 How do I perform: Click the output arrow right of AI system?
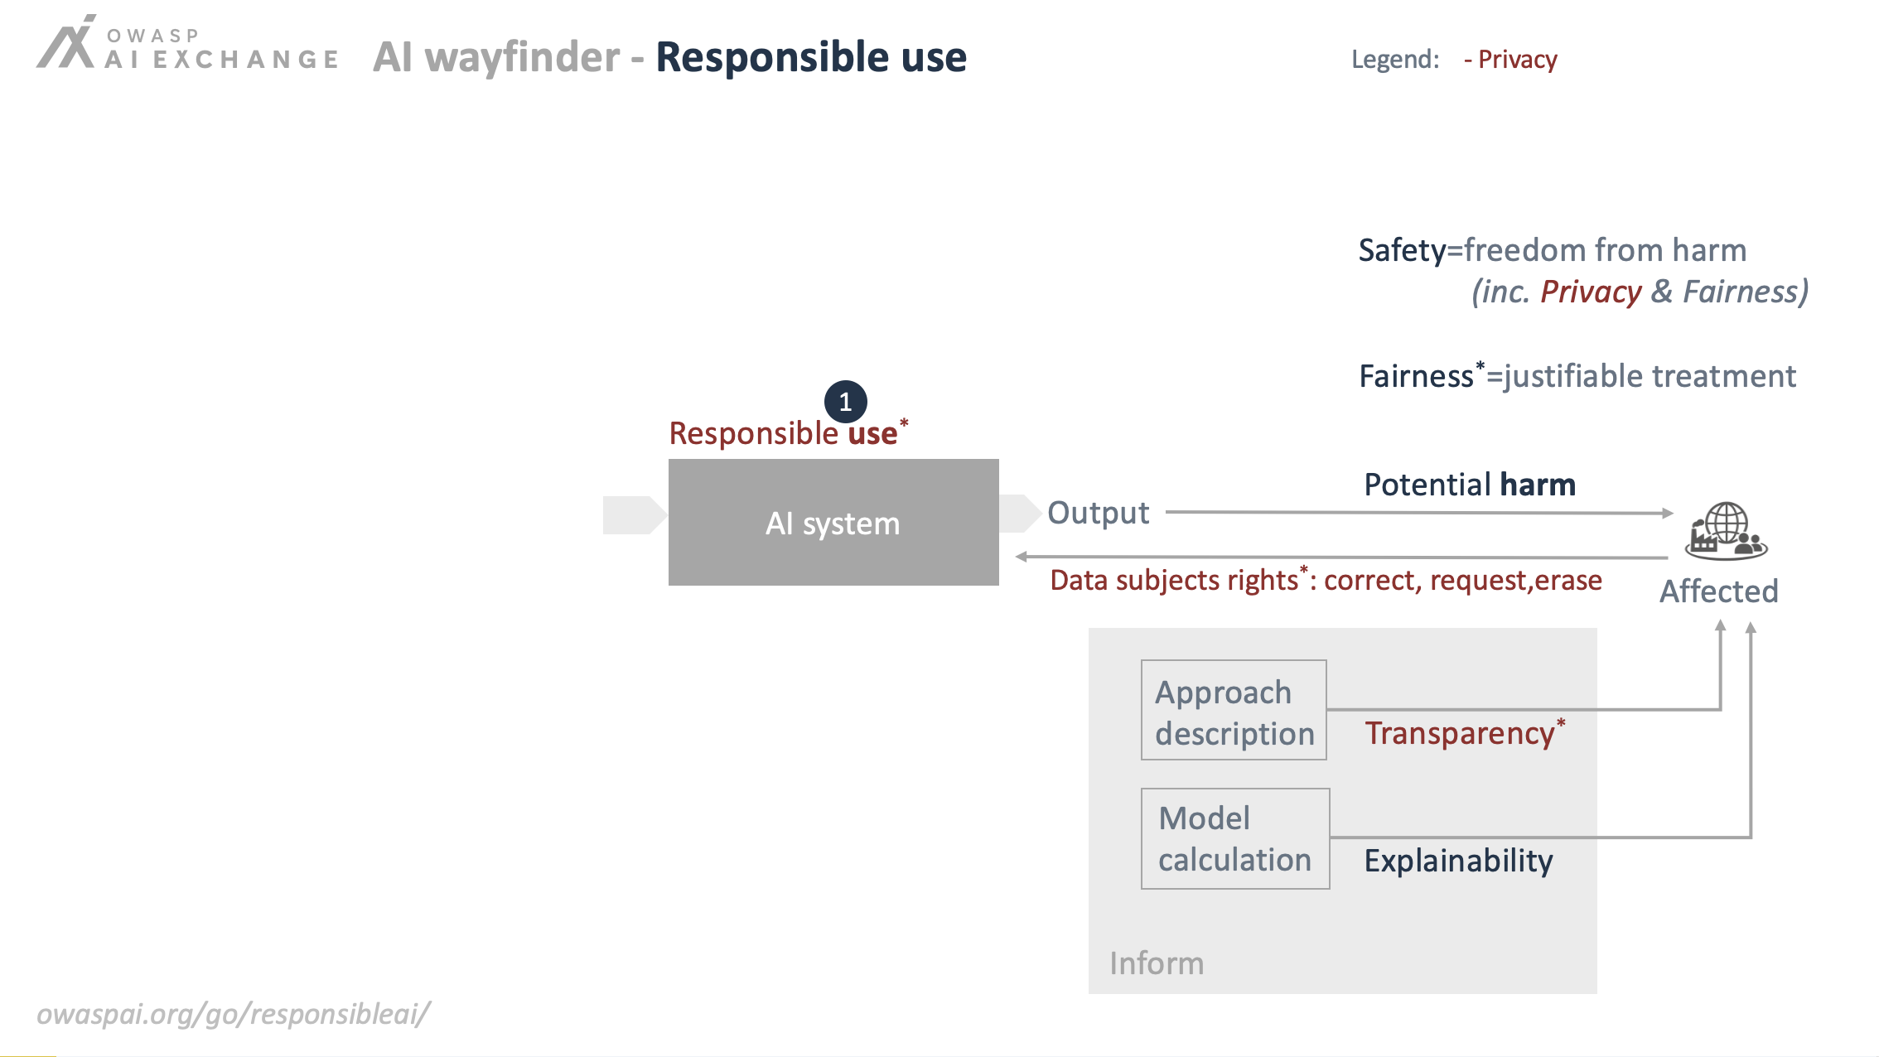1020,513
